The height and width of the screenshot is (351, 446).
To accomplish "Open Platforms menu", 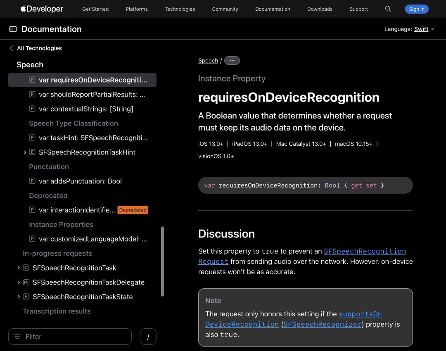I will (137, 9).
